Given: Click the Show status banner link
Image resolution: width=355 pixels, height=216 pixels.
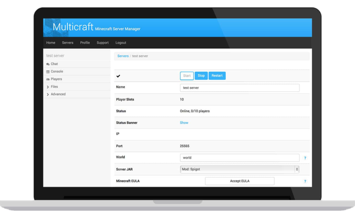Looking at the screenshot, I should click(184, 123).
